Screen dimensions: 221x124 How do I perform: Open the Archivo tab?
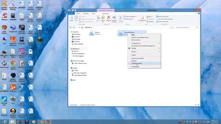coord(71,13)
